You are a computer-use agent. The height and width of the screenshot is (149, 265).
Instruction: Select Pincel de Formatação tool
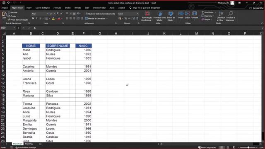click(x=18, y=20)
